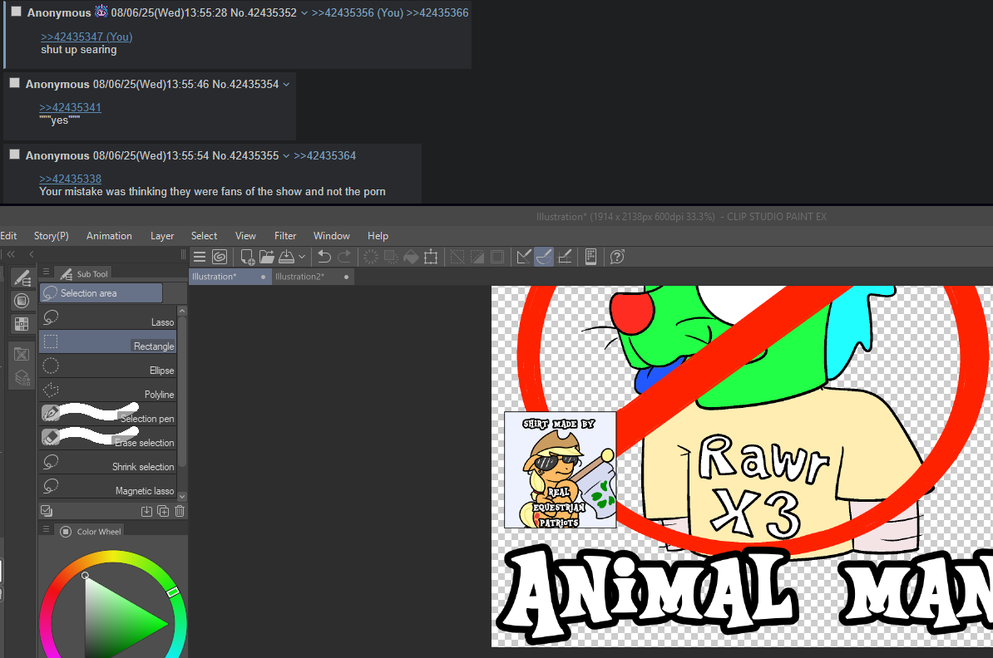
Task: Click sub tool list scroll up arrow
Action: [x=182, y=311]
